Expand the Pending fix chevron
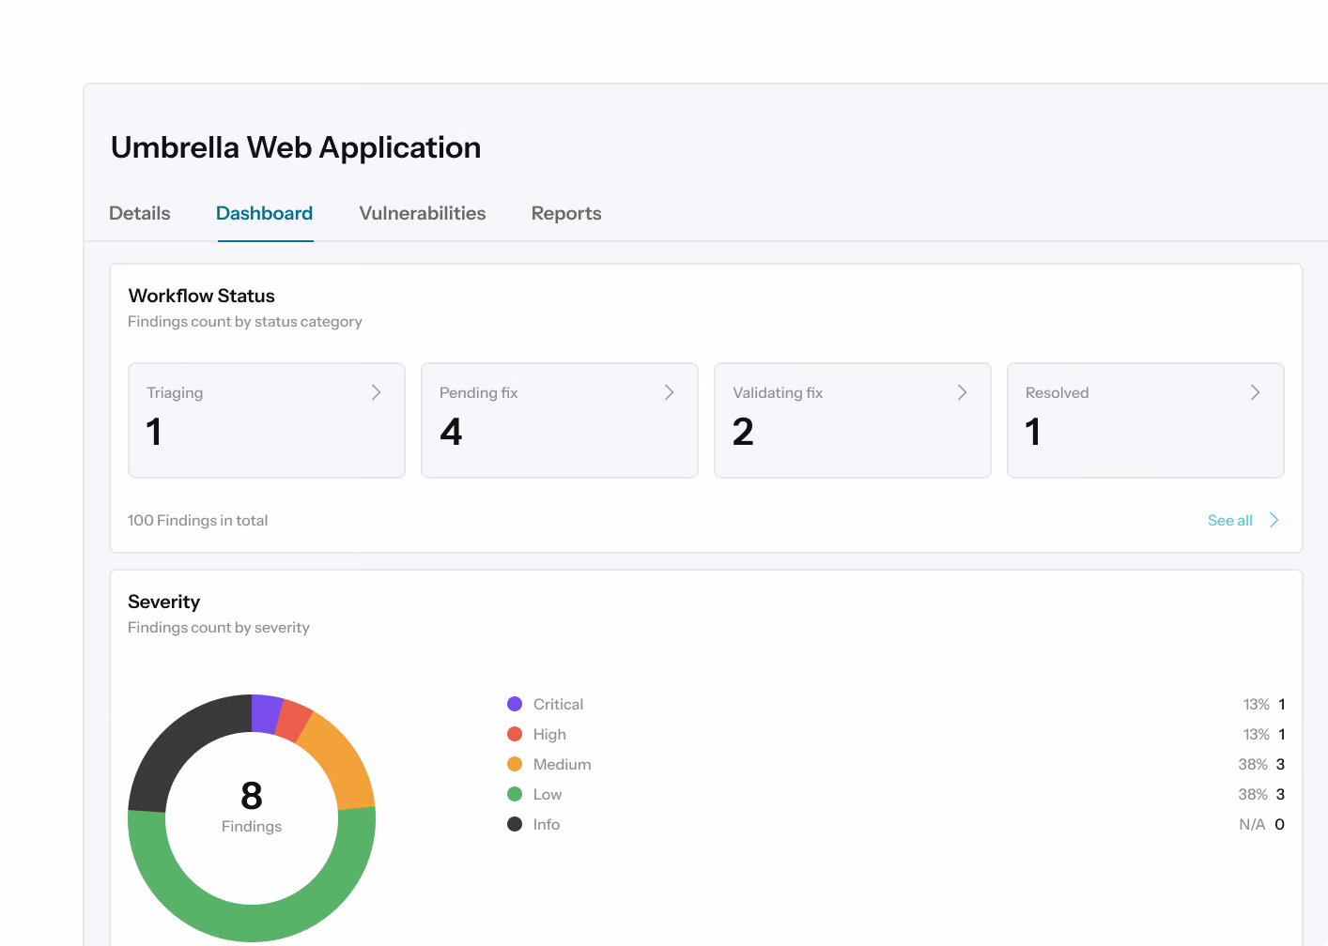The height and width of the screenshot is (946, 1328). click(669, 392)
